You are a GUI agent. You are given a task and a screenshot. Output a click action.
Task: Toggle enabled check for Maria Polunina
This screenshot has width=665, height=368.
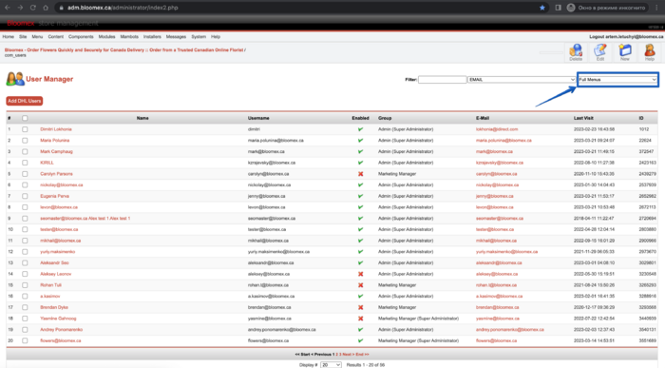pyautogui.click(x=360, y=141)
